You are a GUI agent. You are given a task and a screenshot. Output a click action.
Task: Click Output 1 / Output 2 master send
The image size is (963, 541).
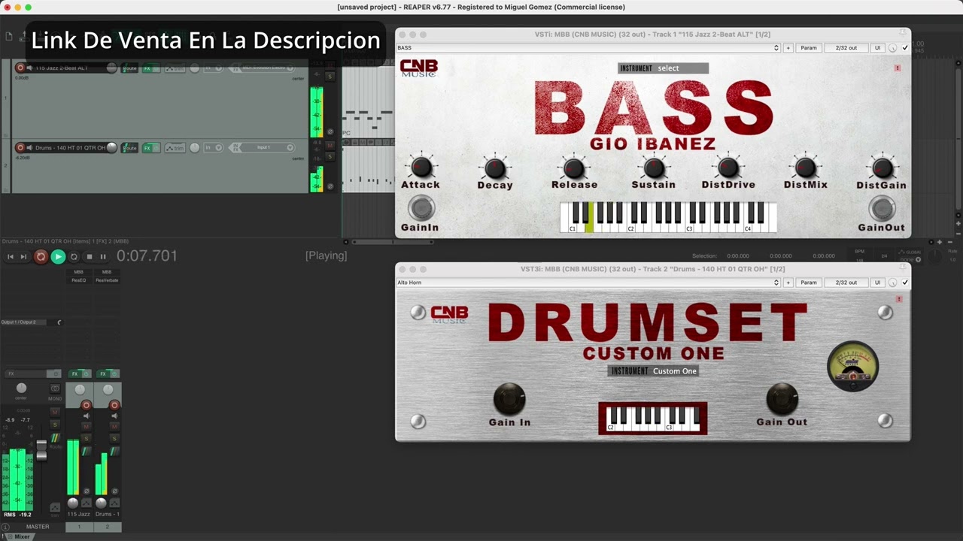(x=25, y=322)
